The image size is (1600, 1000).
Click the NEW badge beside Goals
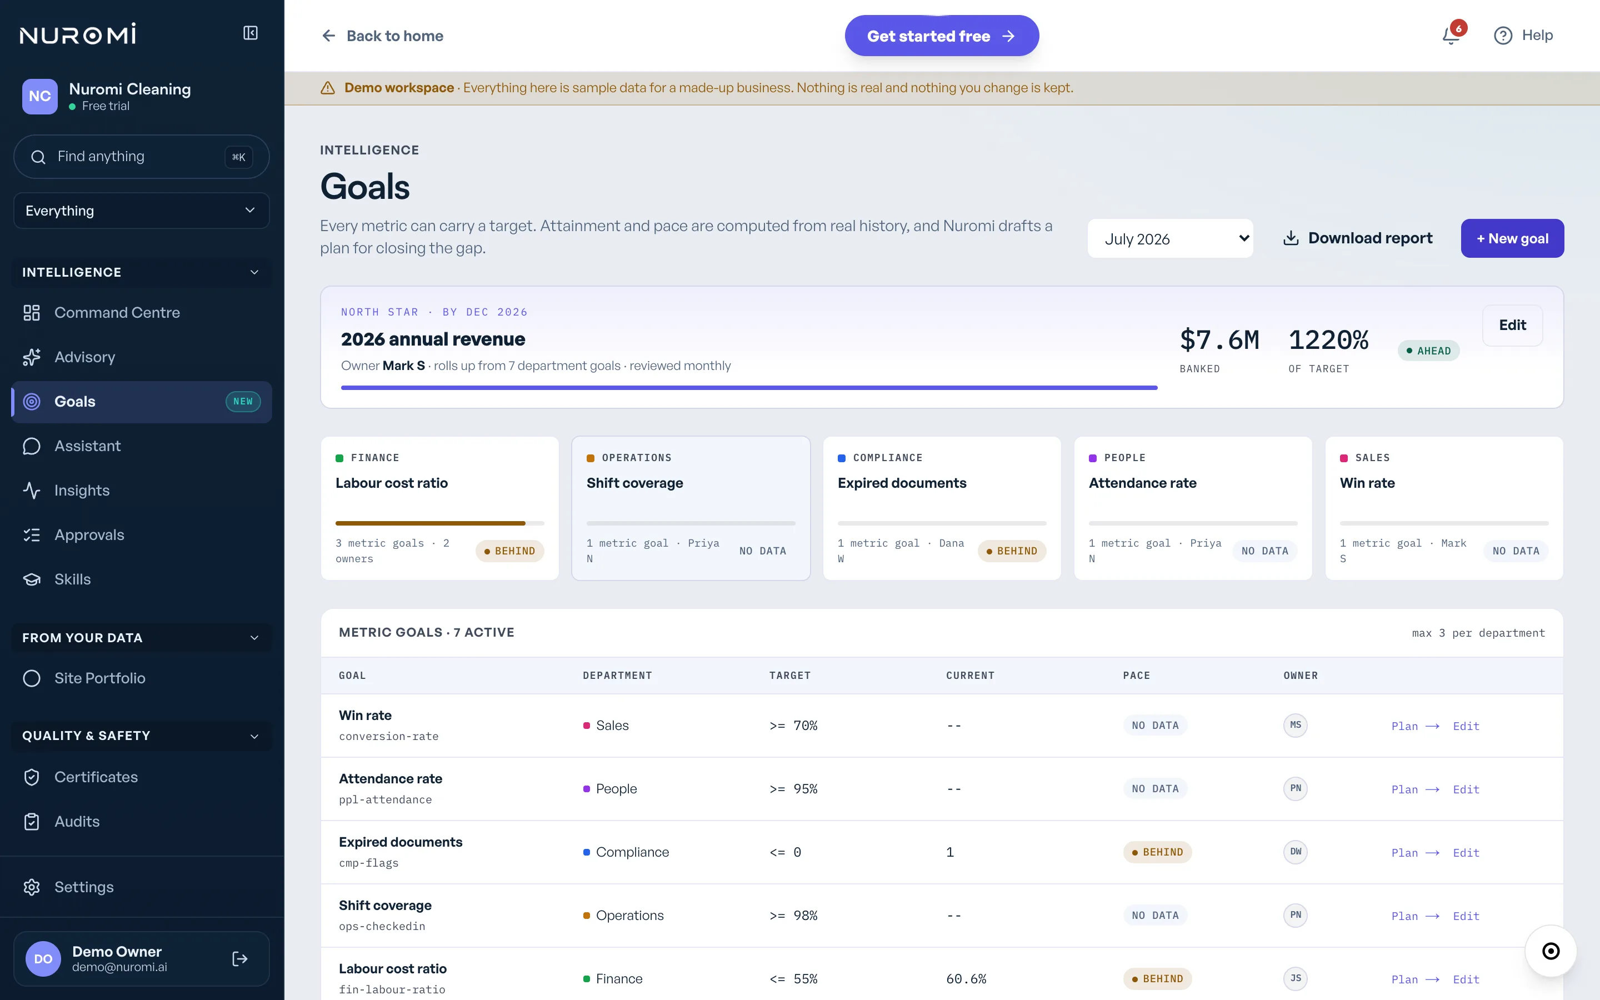pos(243,402)
